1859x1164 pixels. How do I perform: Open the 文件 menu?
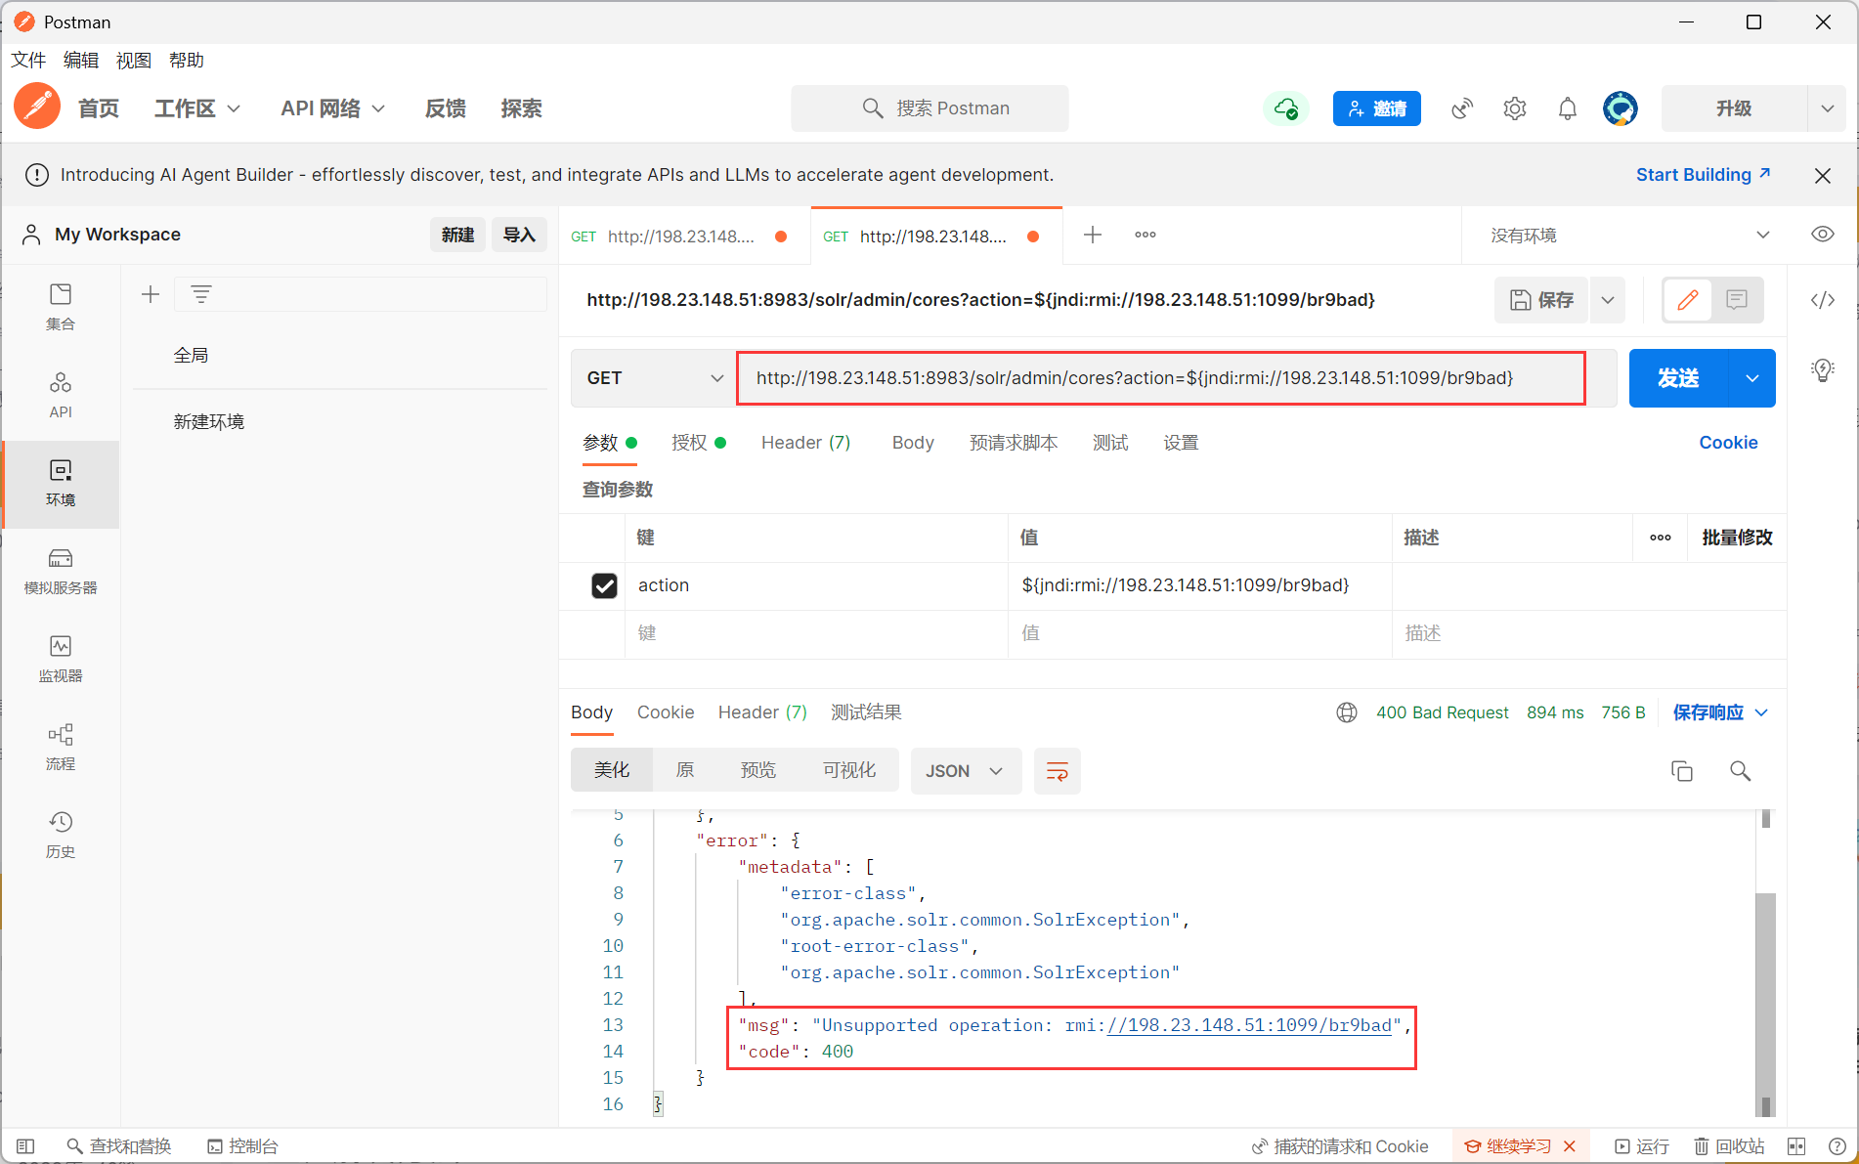[x=28, y=61]
